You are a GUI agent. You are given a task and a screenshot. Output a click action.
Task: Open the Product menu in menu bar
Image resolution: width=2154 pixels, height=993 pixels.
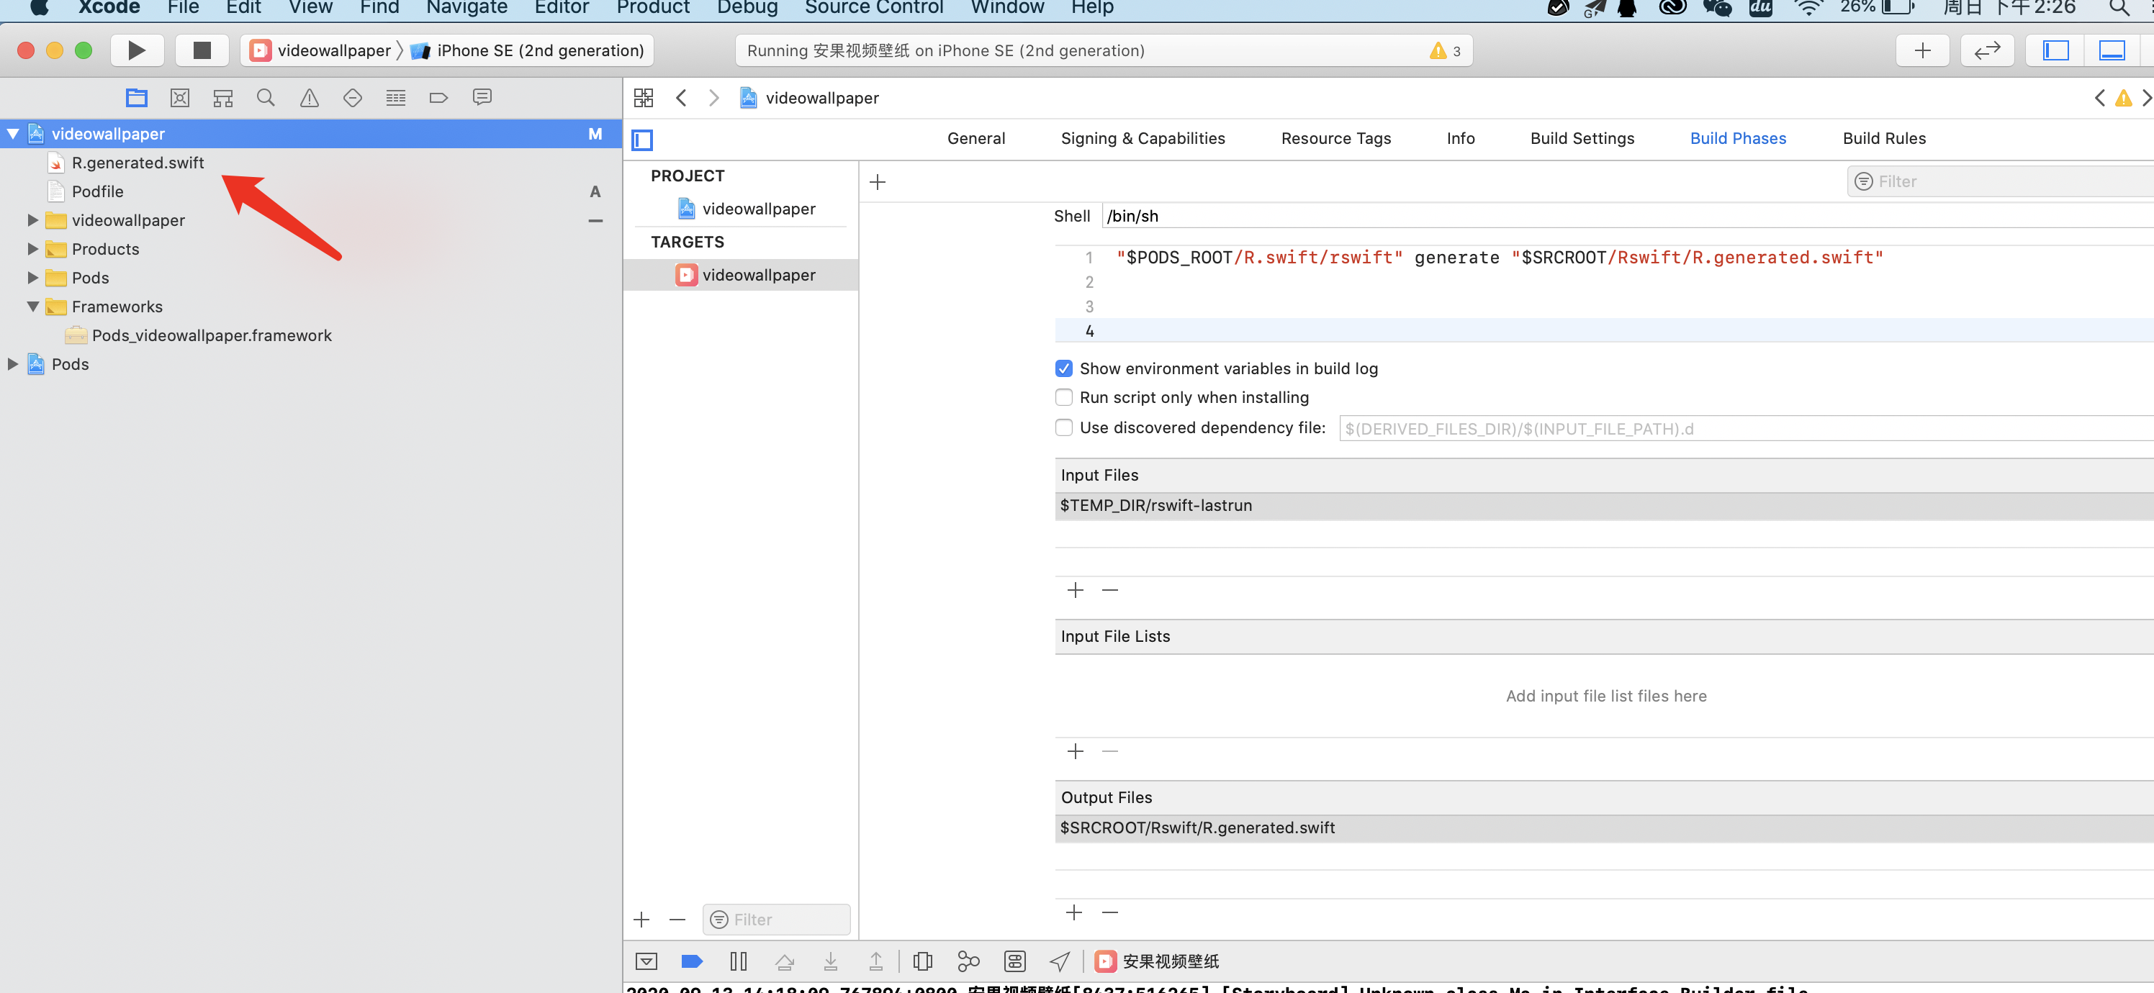tap(652, 9)
